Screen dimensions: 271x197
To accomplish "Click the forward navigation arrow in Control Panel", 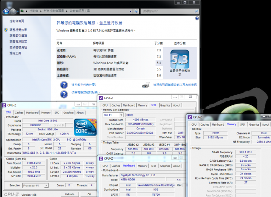I will point(13,11).
